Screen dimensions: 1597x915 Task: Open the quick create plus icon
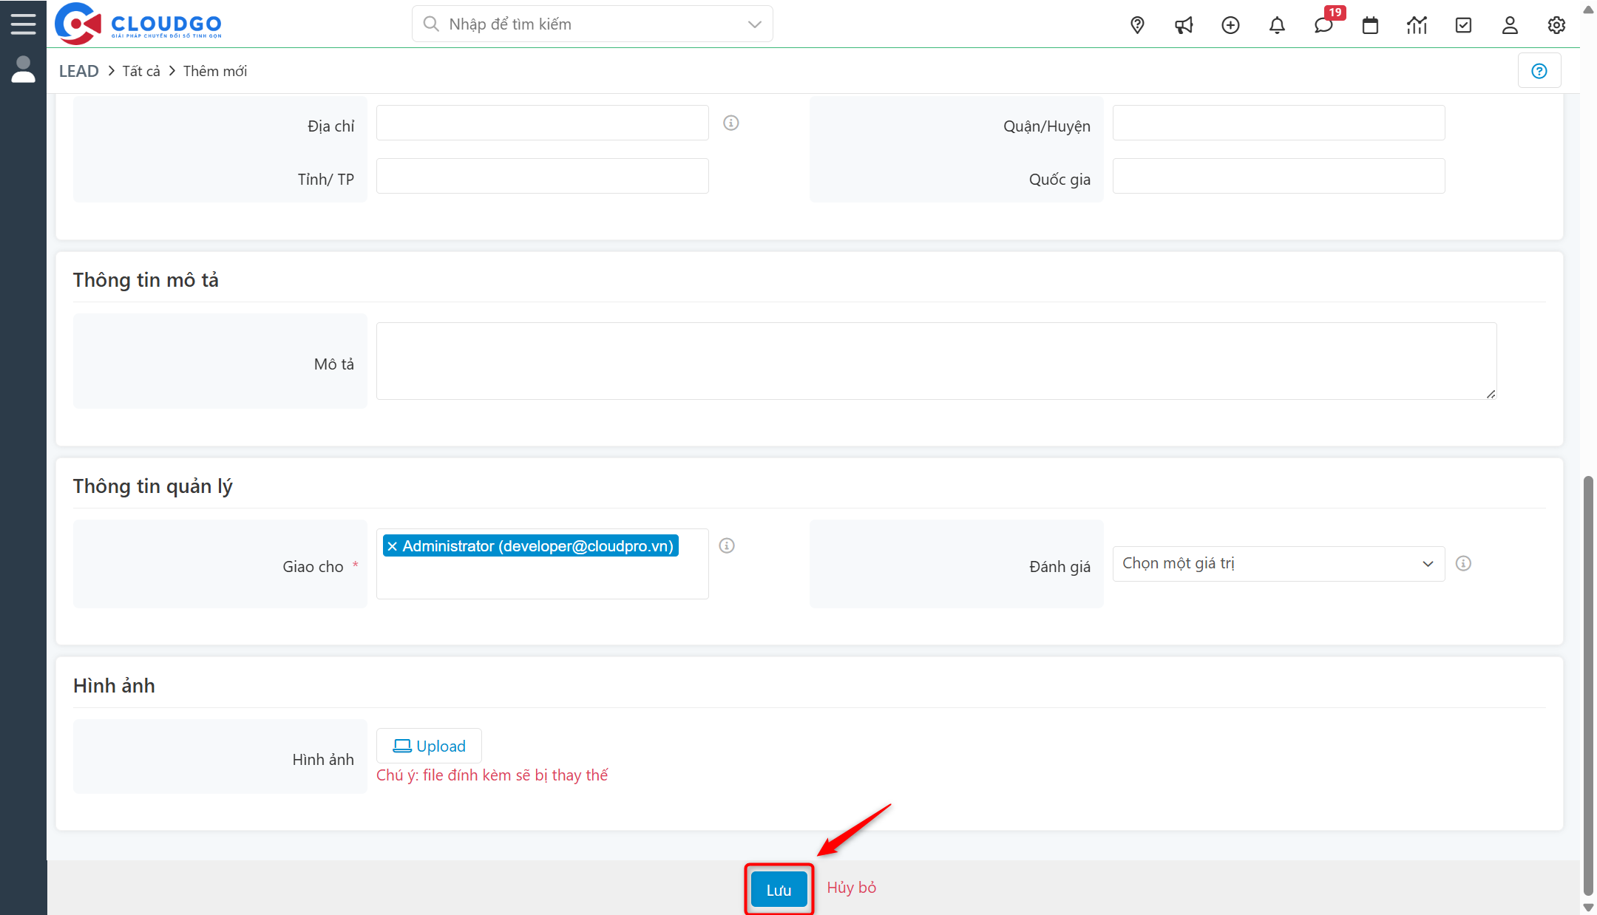(1230, 24)
